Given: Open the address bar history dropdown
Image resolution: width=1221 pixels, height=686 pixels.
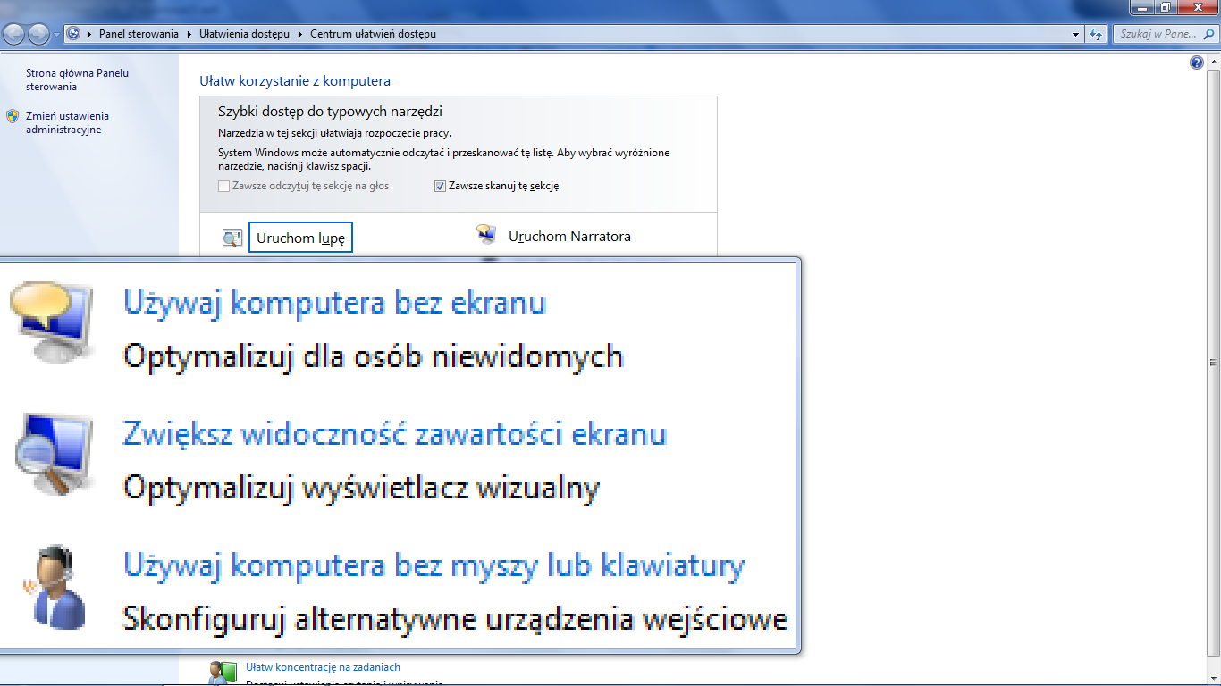Looking at the screenshot, I should 1076,34.
